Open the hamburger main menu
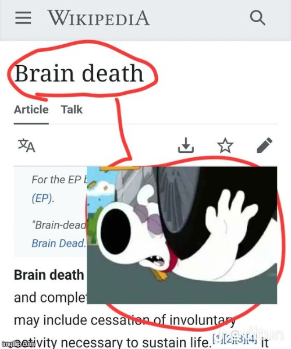Screen dimensions: 291x349 [23, 18]
